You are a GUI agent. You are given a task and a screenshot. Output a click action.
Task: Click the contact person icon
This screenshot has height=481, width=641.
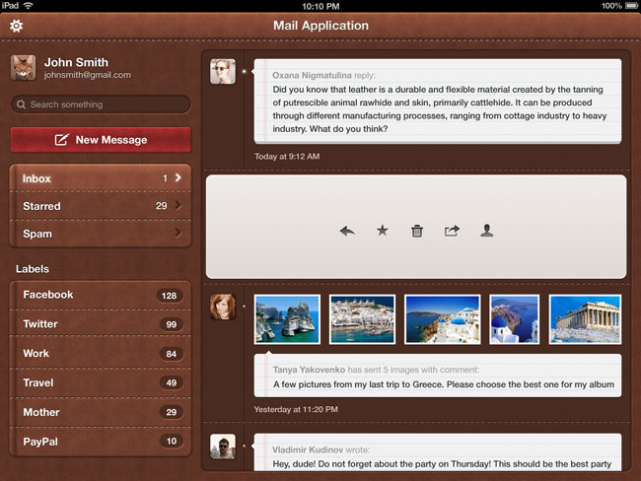486,231
